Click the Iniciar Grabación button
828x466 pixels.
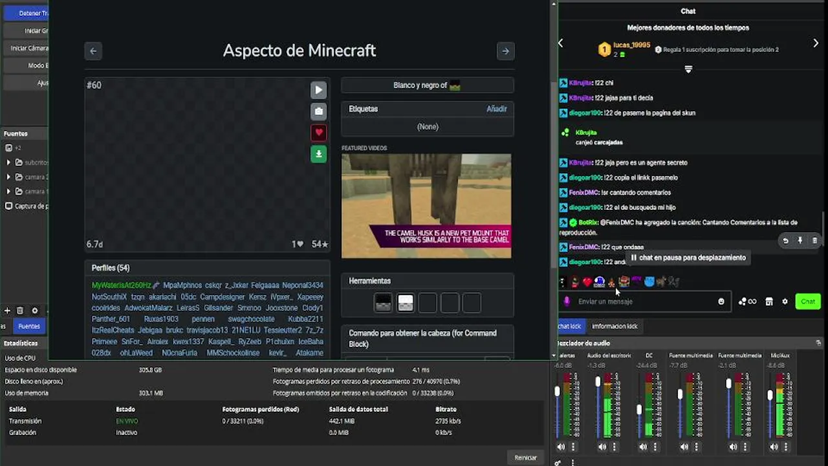click(26, 30)
